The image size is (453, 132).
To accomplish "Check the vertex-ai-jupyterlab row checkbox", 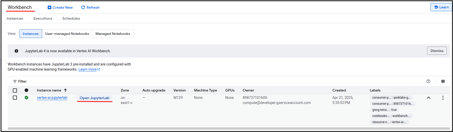I will [x=15, y=98].
